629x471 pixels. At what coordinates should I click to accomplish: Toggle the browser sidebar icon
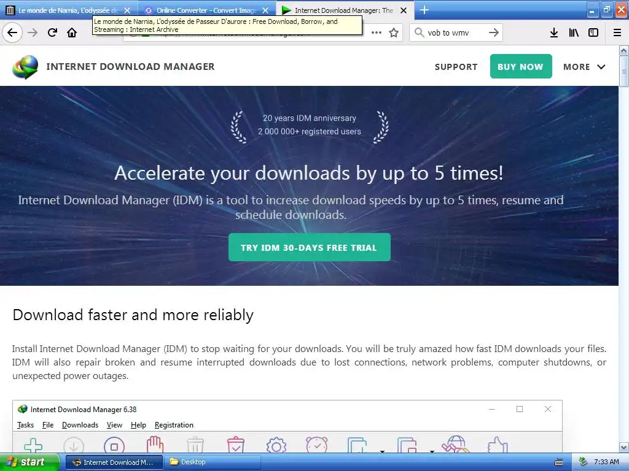point(593,33)
